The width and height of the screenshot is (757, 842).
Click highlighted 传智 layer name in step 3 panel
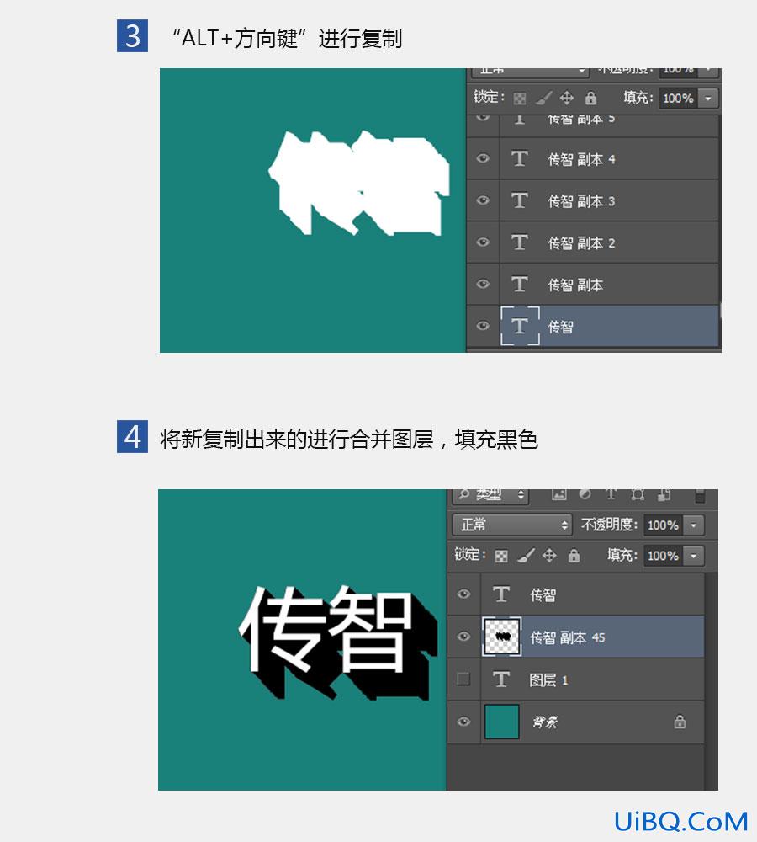[x=561, y=327]
